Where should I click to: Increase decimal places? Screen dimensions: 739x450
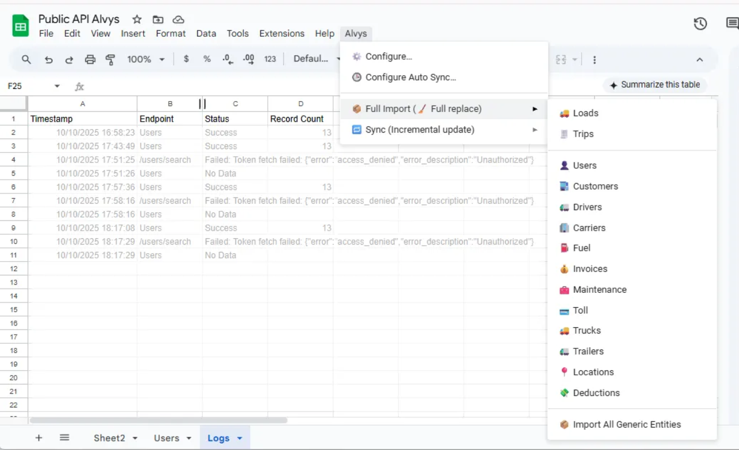[x=249, y=59]
